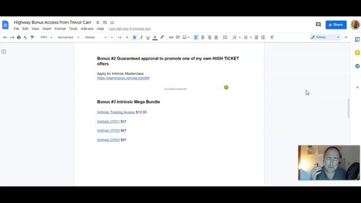Viewport: 361px width, 203px height.
Task: Decrease the font size with minus
Action: point(112,37)
